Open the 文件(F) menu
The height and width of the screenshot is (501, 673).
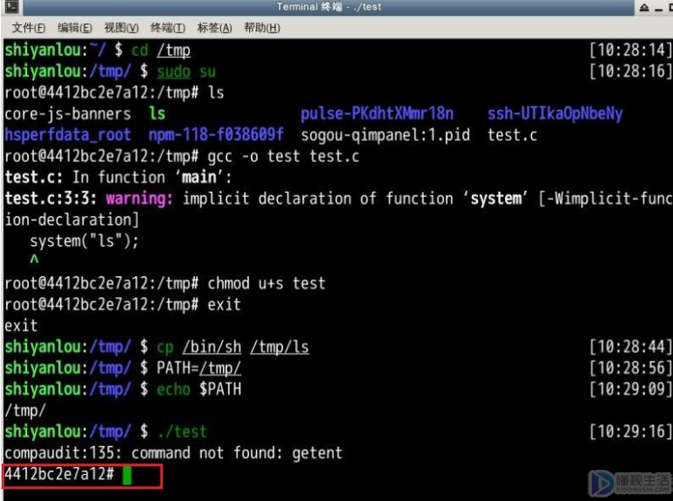coord(29,28)
